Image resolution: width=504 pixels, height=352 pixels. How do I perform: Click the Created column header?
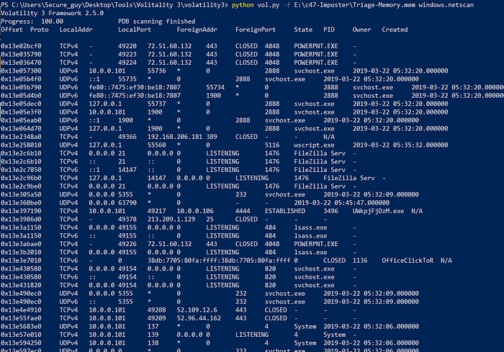point(395,30)
